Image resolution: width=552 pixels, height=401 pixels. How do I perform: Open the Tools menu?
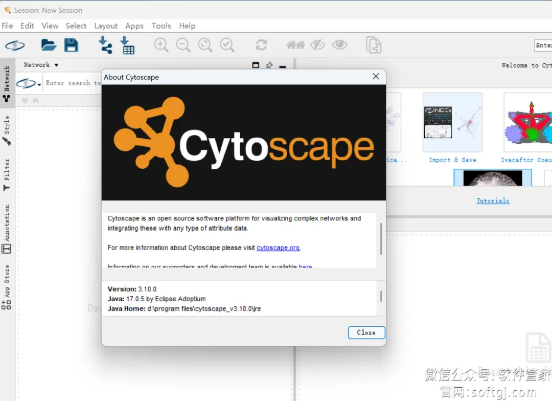161,26
